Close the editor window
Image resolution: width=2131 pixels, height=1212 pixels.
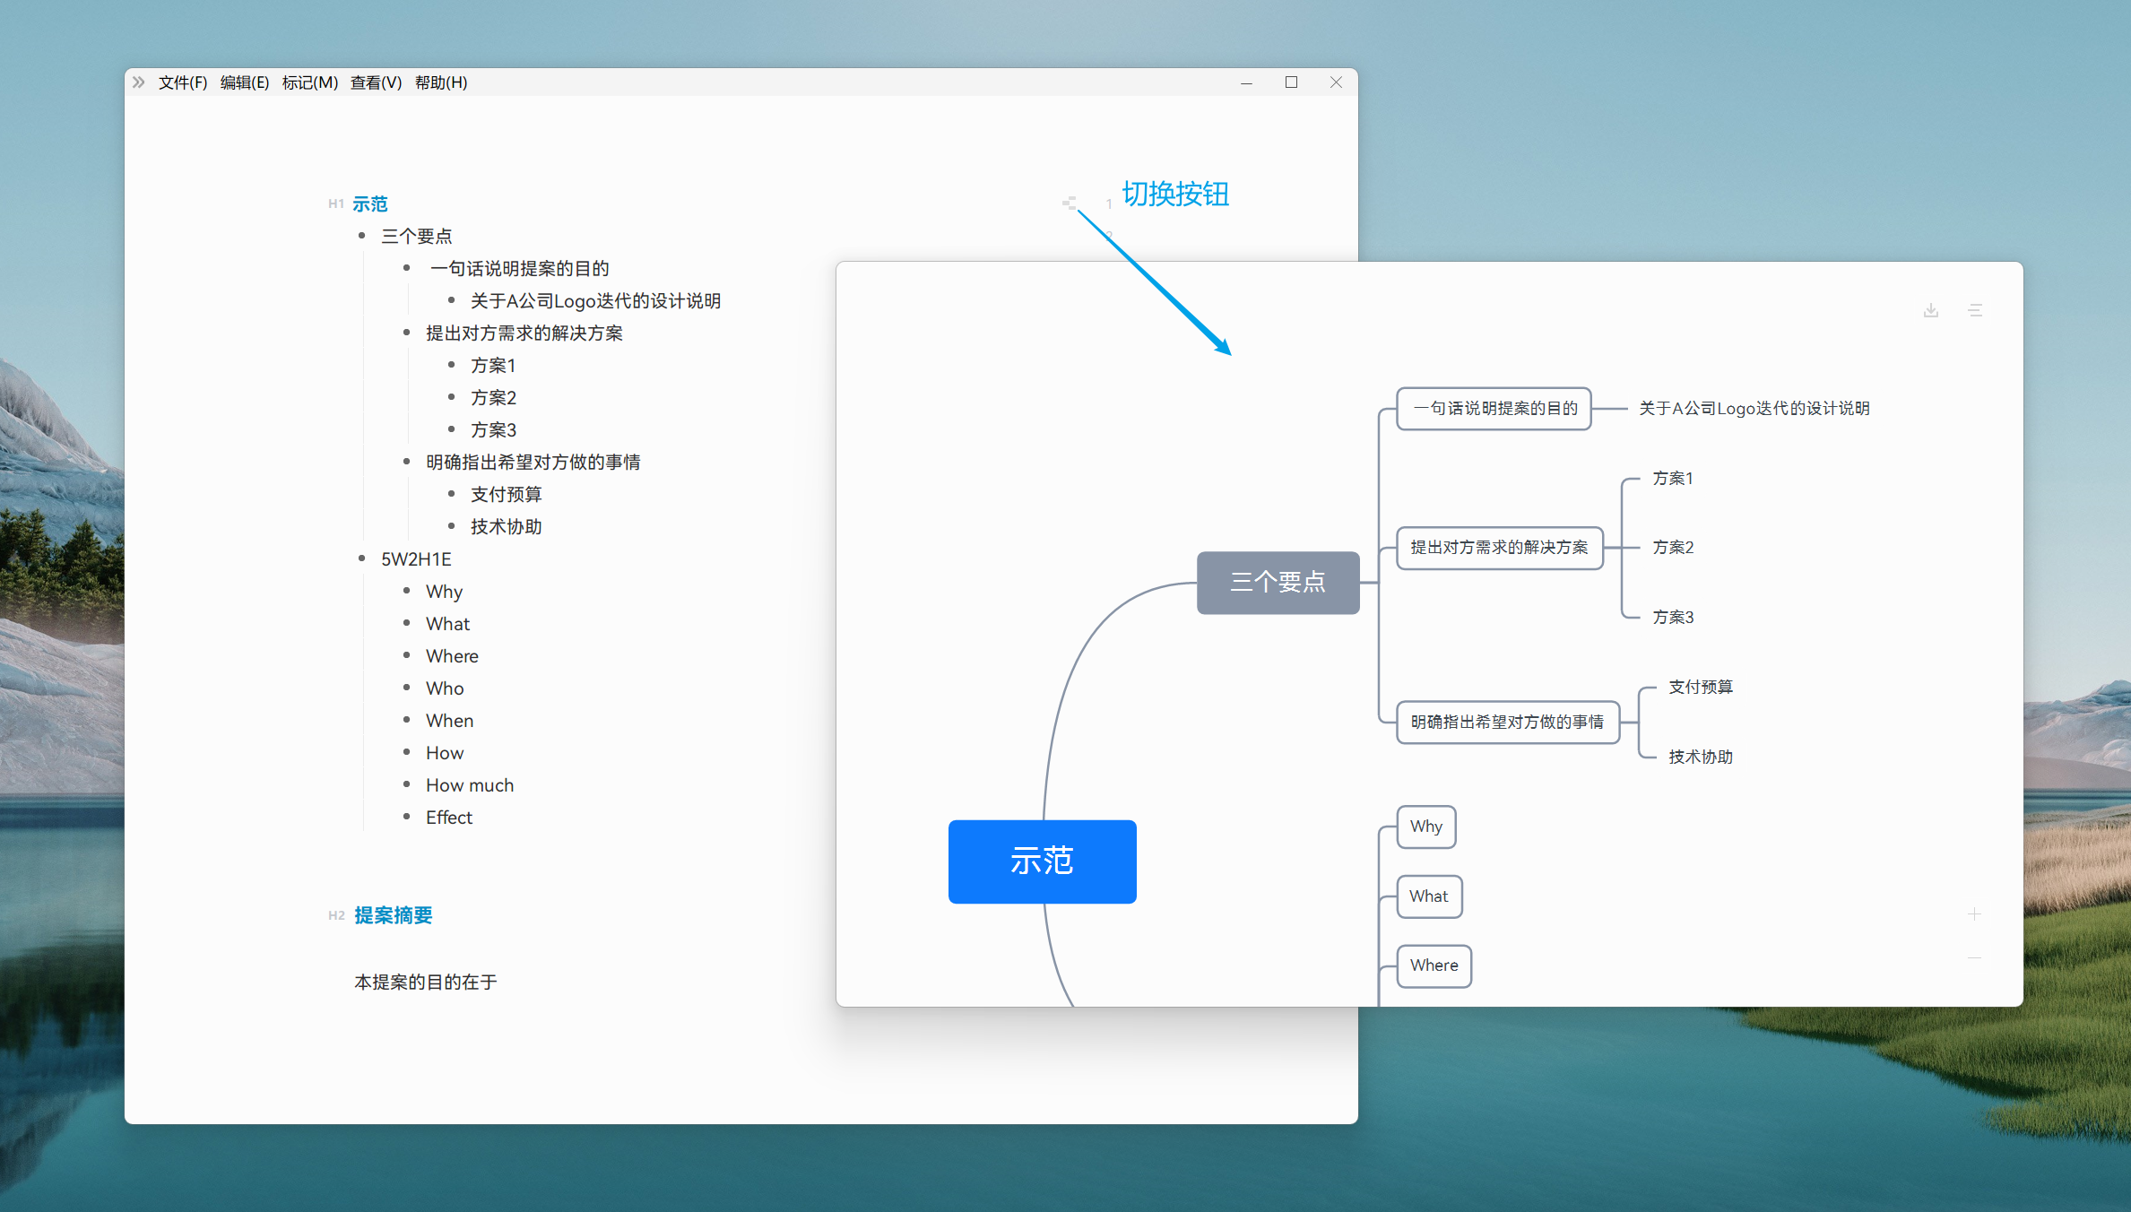tap(1336, 82)
